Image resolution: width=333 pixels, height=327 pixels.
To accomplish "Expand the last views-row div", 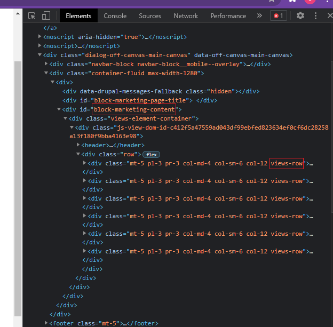I will click(x=84, y=251).
